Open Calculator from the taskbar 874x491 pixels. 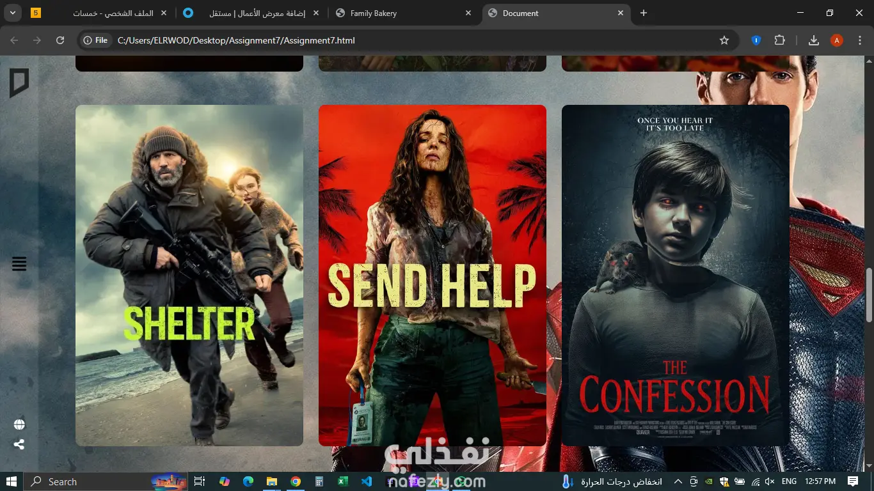tap(319, 481)
